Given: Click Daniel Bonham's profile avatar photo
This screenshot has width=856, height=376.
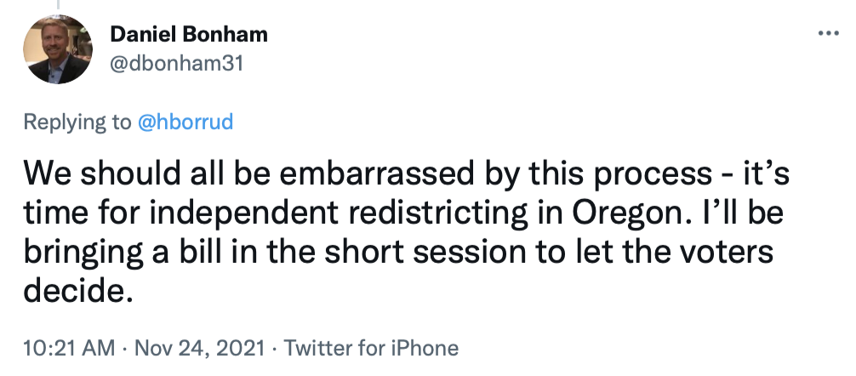Looking at the screenshot, I should coord(59,49).
